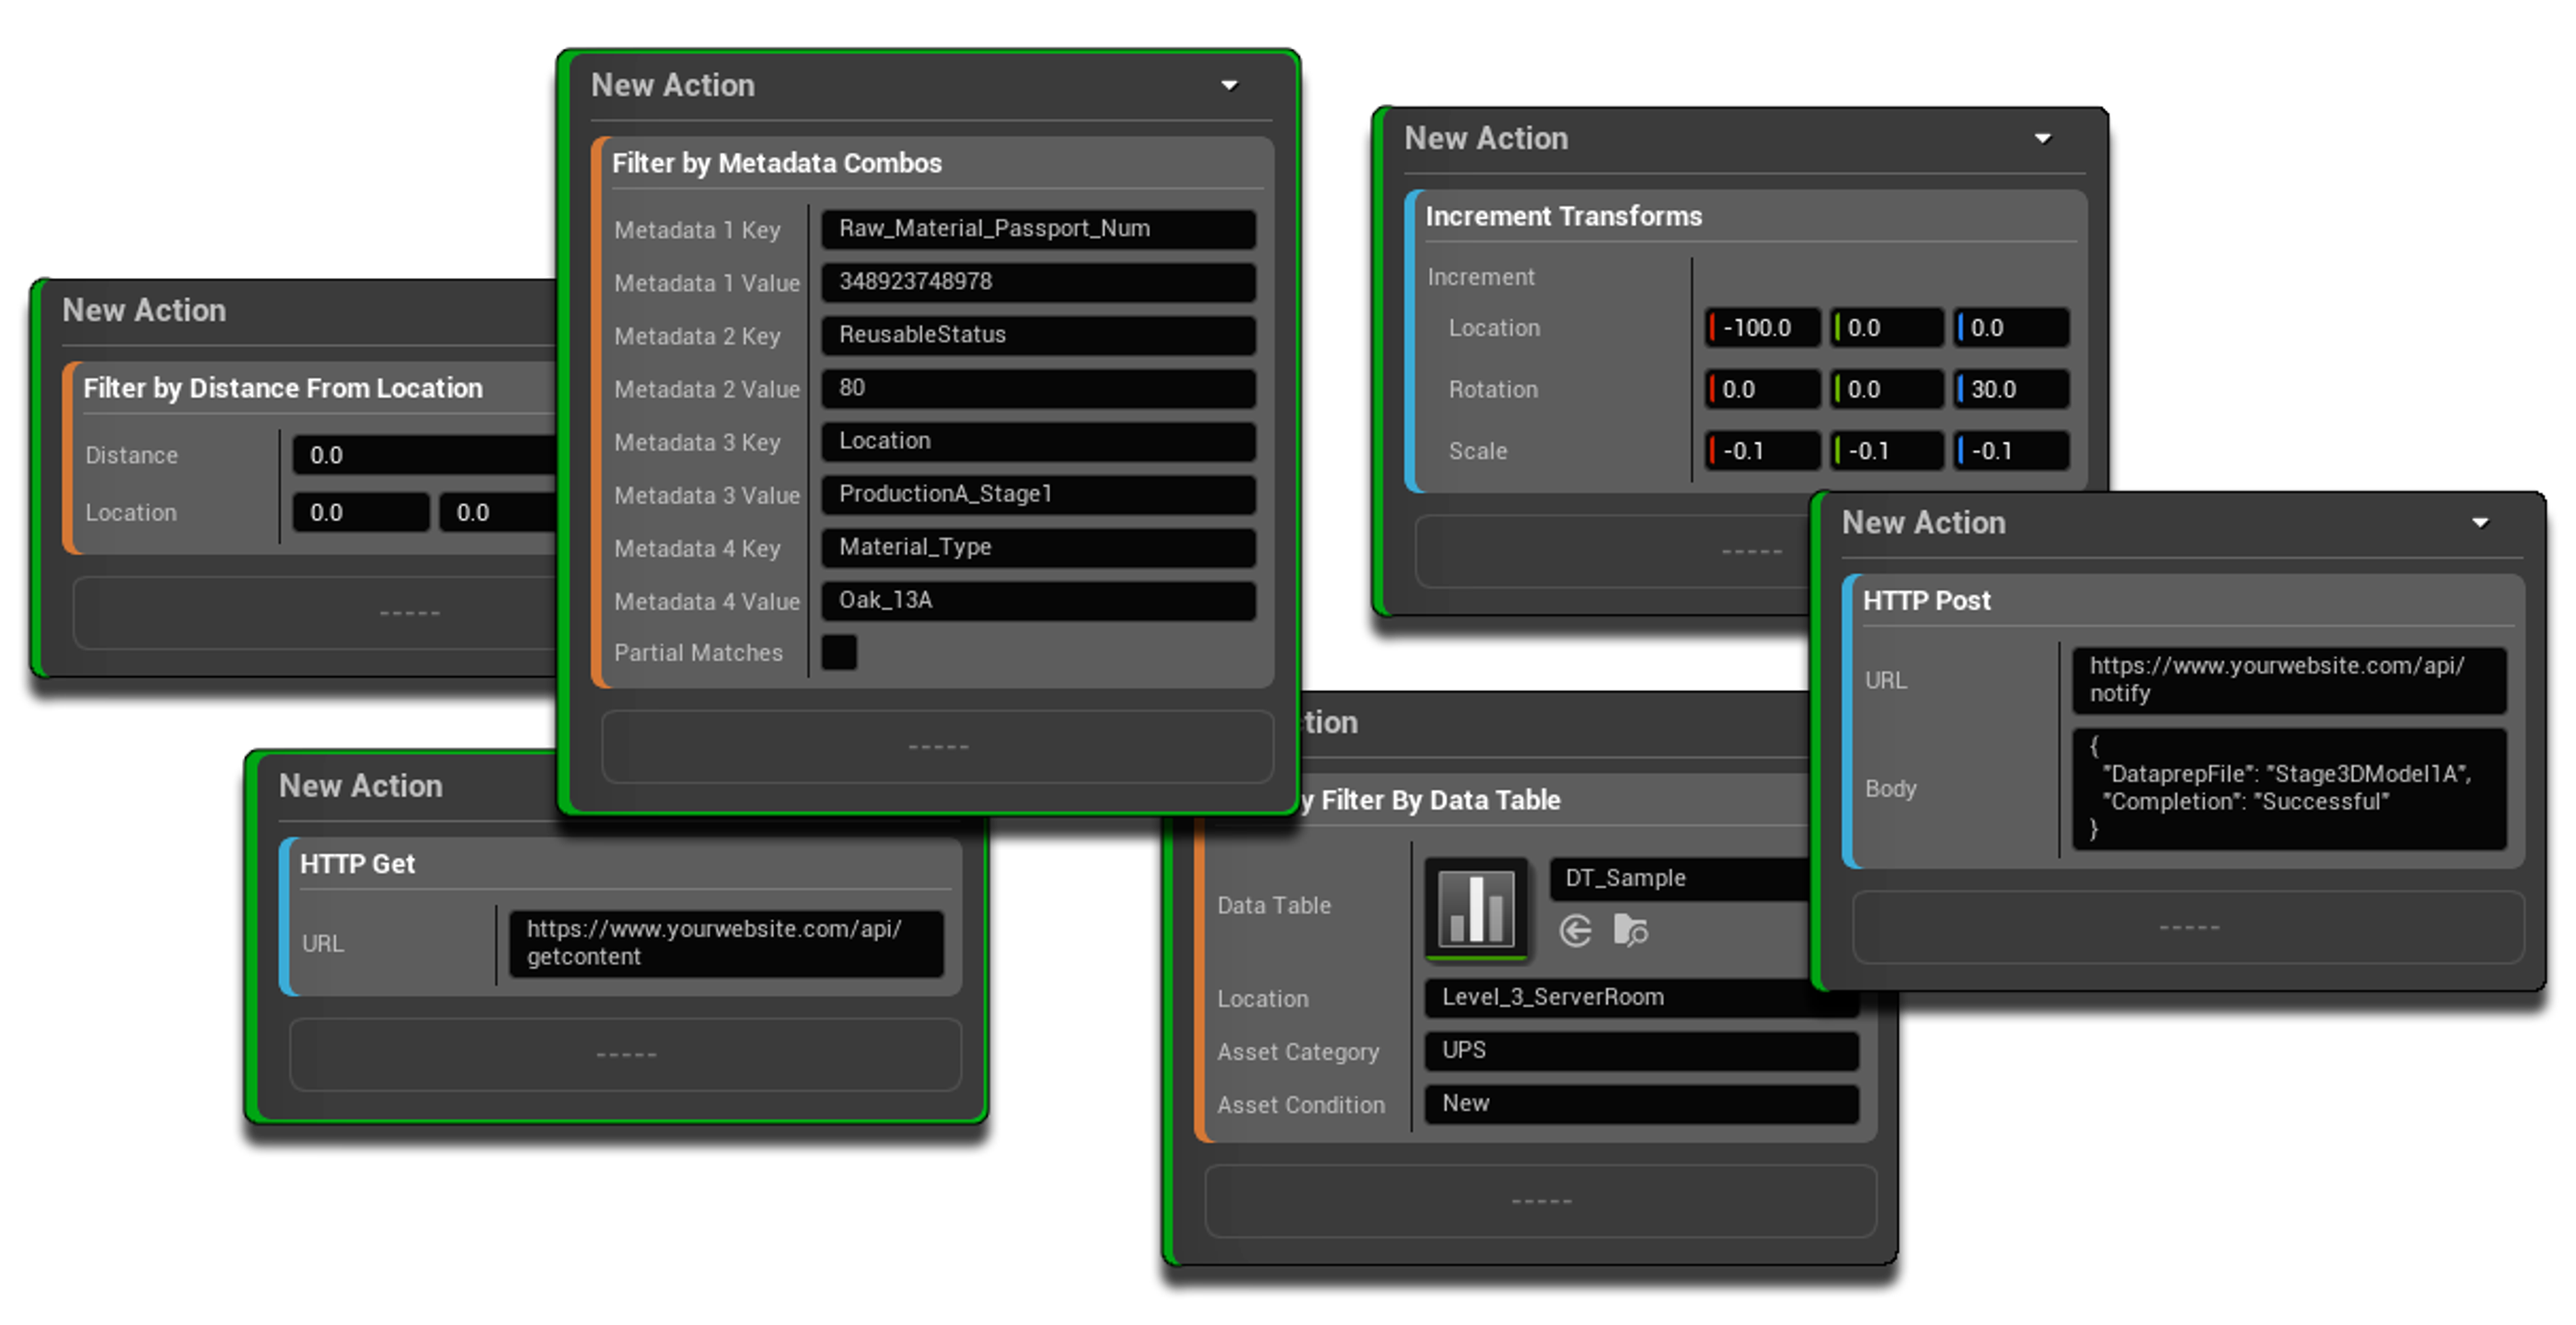The width and height of the screenshot is (2576, 1325).
Task: Edit Metadata 4 Value Oak_13A field
Action: [1038, 600]
